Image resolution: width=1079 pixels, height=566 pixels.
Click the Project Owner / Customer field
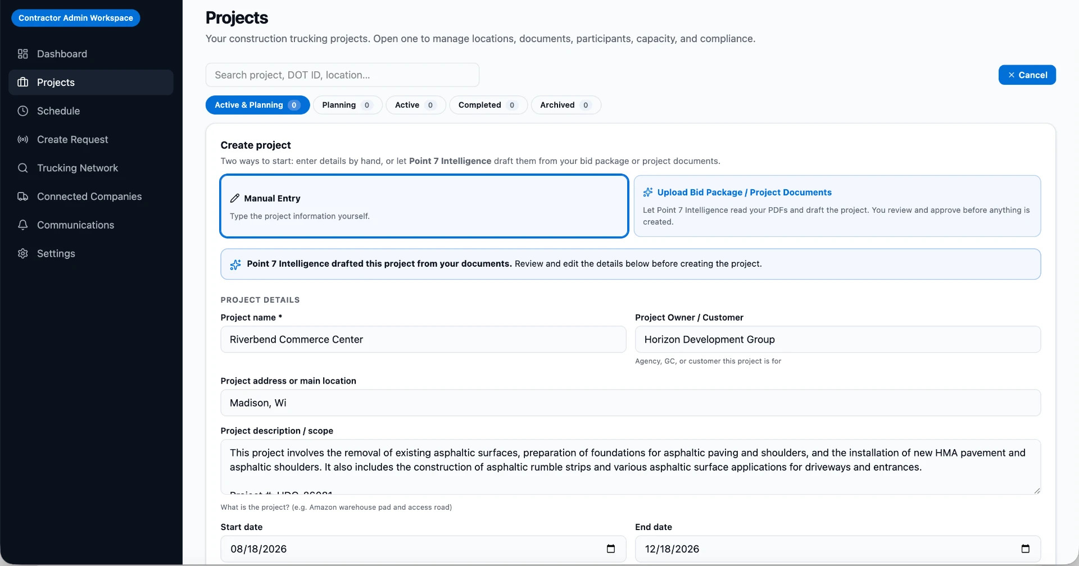coord(837,339)
